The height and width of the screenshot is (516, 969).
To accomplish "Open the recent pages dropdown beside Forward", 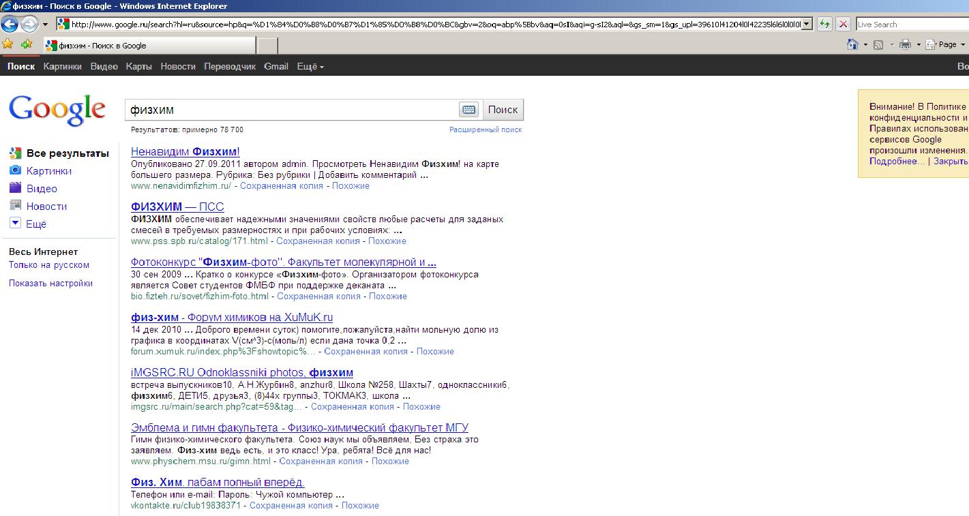I will coord(45,24).
